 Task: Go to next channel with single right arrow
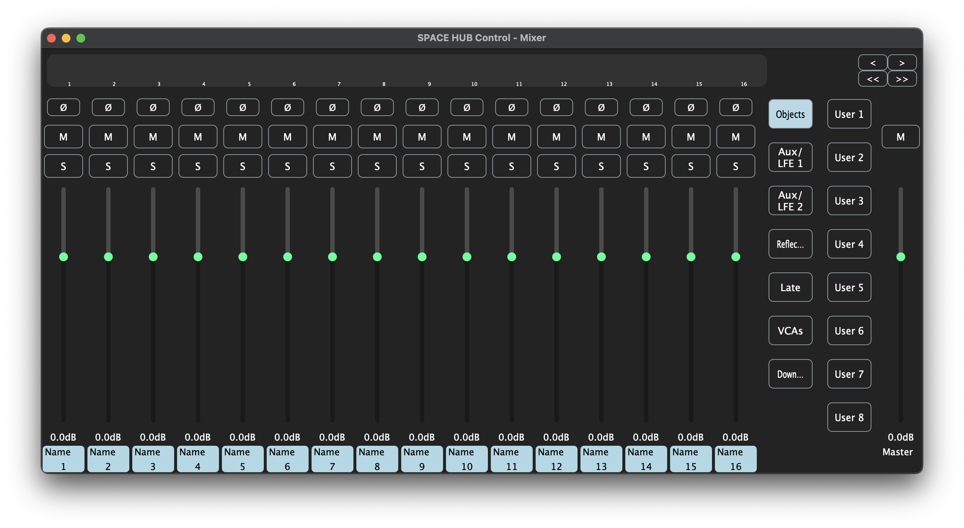coord(902,62)
